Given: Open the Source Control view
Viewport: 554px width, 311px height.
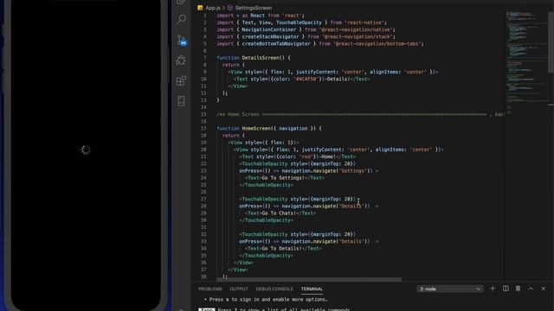Looking at the screenshot, I should [182, 40].
